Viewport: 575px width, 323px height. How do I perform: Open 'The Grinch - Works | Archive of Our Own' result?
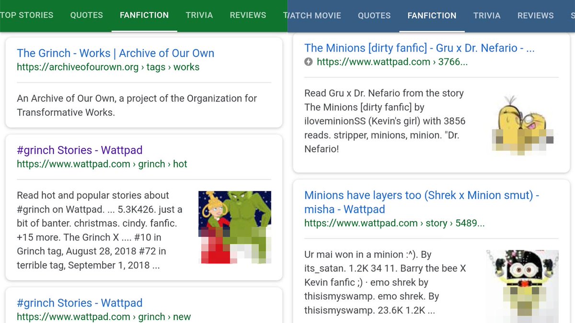click(x=115, y=53)
